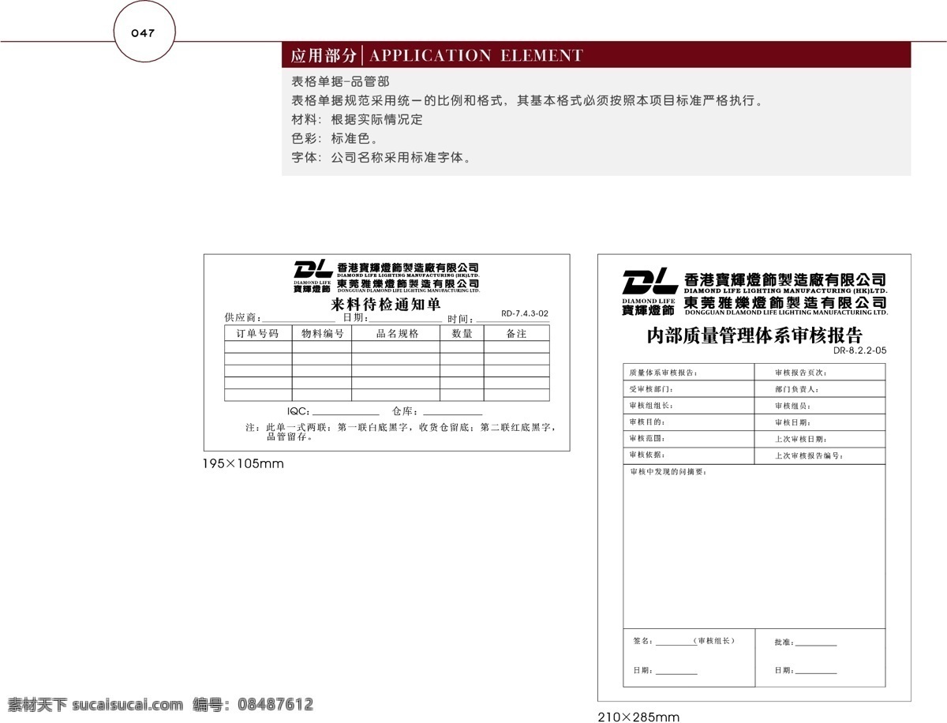Click the 质量体系审核报告: field
947x723 pixels.
689,372
